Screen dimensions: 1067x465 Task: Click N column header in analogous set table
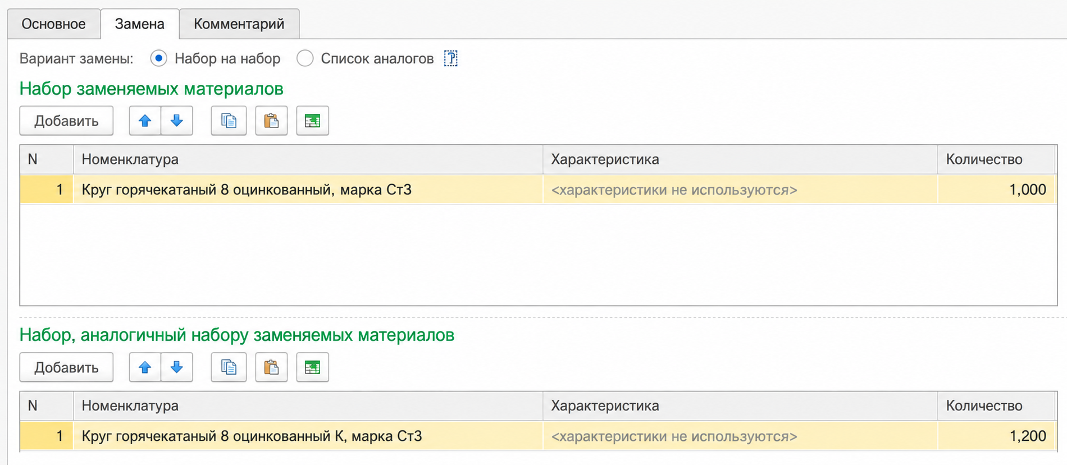[x=47, y=406]
